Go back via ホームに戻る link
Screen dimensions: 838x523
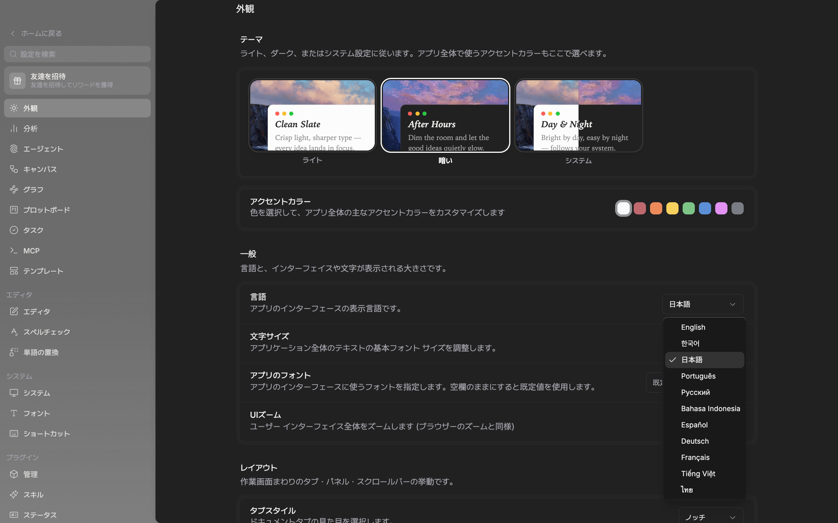point(41,33)
